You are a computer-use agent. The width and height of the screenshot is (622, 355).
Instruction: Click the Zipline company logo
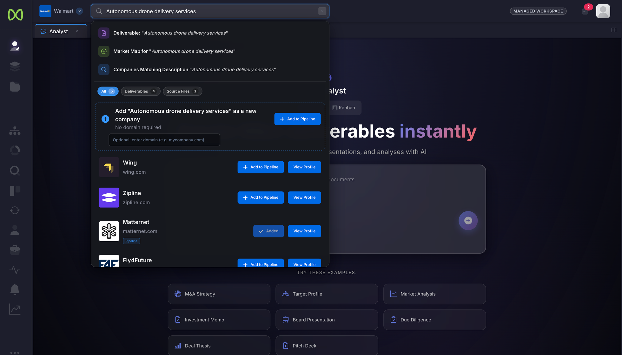point(109,197)
